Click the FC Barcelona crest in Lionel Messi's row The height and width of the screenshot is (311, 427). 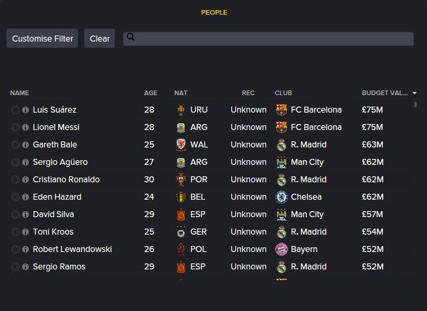click(x=282, y=127)
